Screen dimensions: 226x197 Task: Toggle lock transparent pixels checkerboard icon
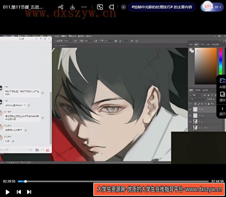(196, 104)
